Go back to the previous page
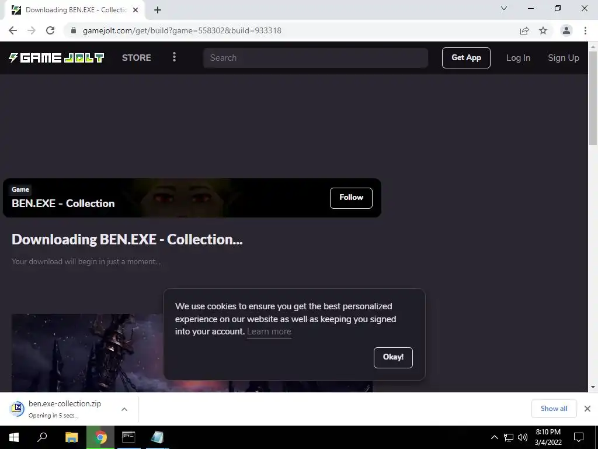 click(x=13, y=30)
